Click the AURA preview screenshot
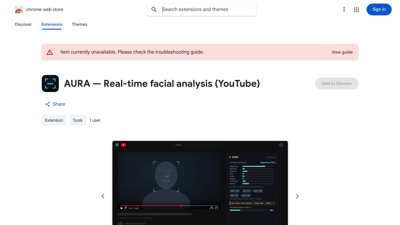 tap(200, 183)
